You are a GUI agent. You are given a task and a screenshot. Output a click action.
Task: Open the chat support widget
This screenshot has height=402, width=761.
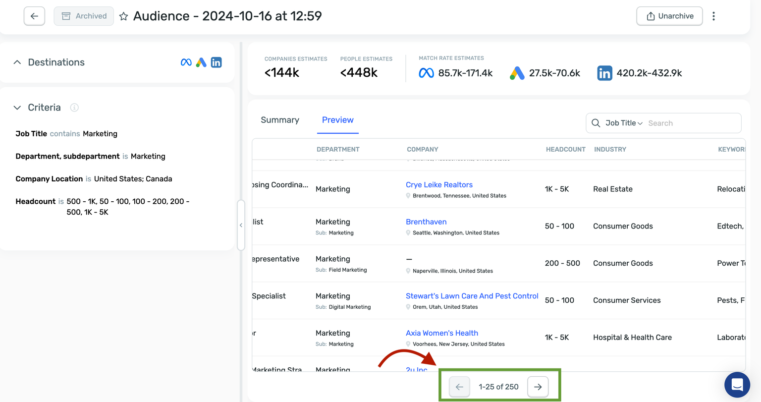point(737,385)
